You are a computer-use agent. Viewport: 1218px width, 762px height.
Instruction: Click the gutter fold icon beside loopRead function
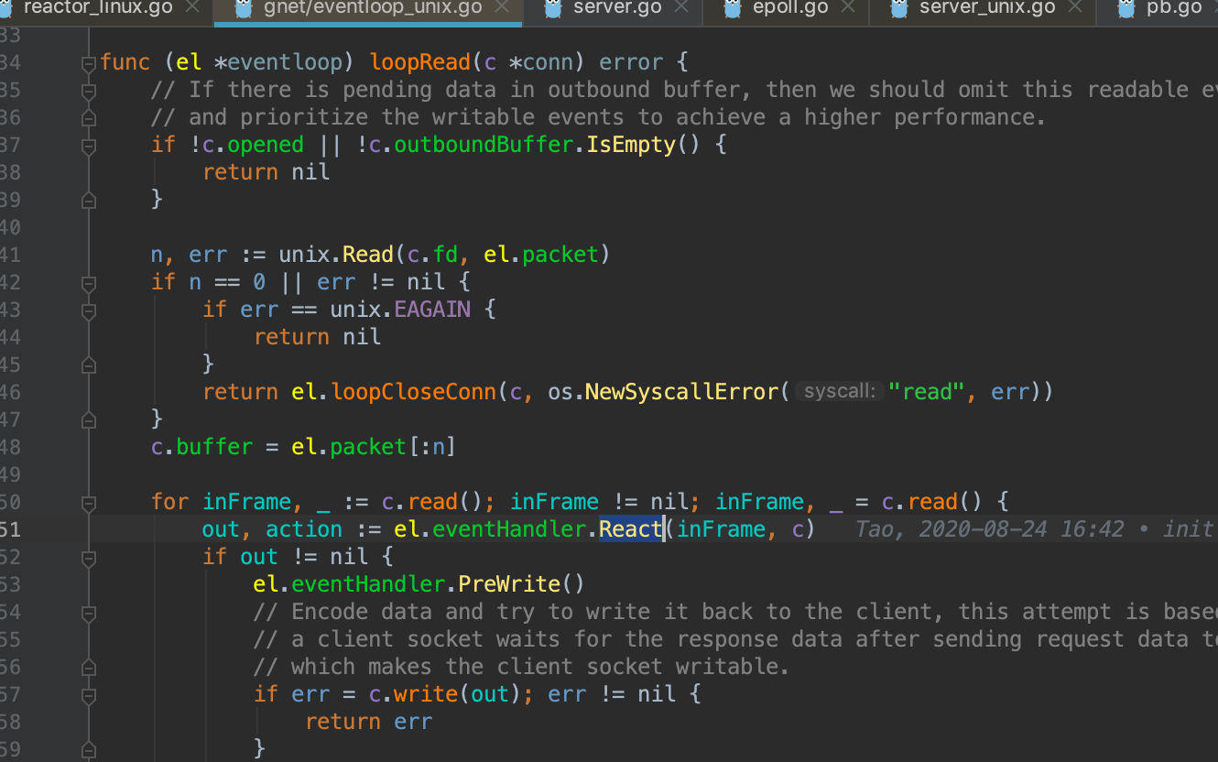coord(87,61)
